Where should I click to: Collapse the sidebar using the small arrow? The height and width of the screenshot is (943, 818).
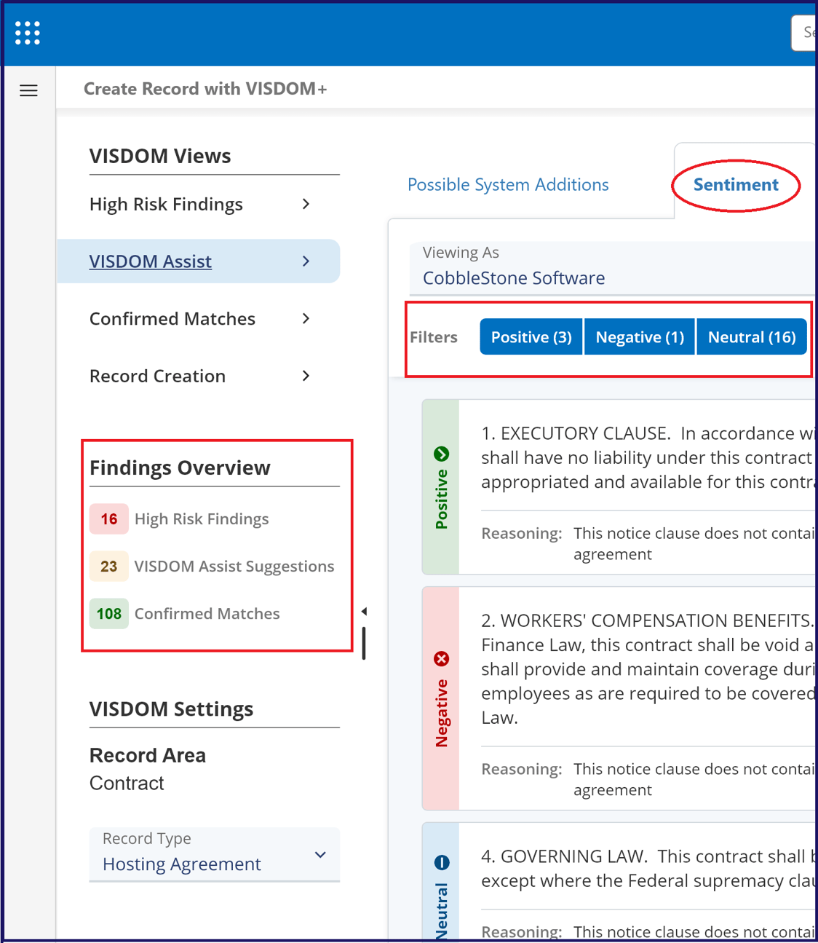pos(364,612)
